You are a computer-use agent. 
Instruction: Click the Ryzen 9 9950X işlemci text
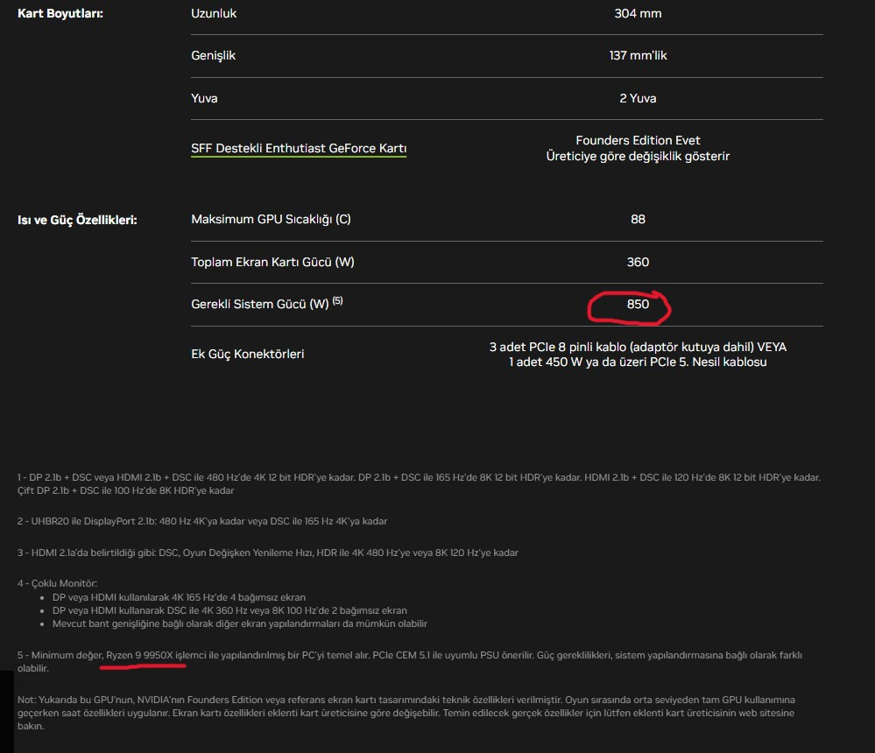156,656
